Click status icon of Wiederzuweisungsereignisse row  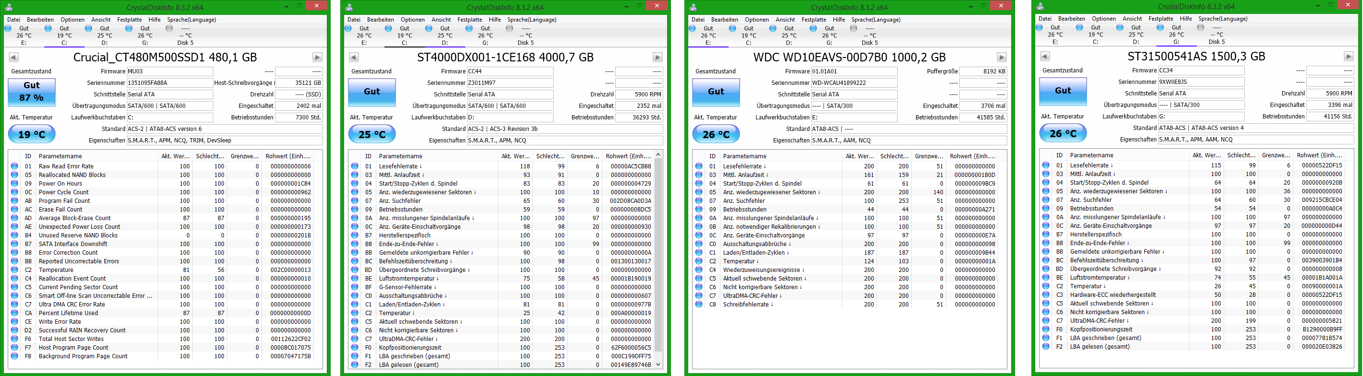coord(699,270)
